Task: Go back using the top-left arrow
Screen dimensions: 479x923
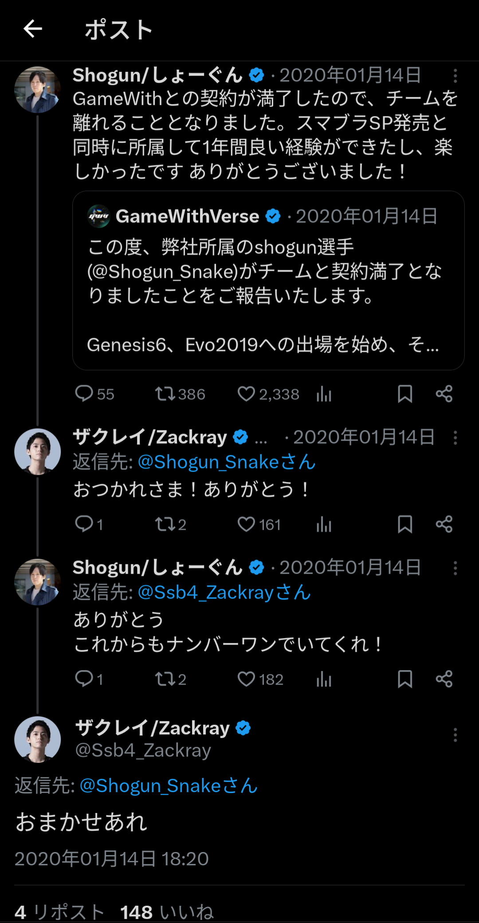Action: 33,29
